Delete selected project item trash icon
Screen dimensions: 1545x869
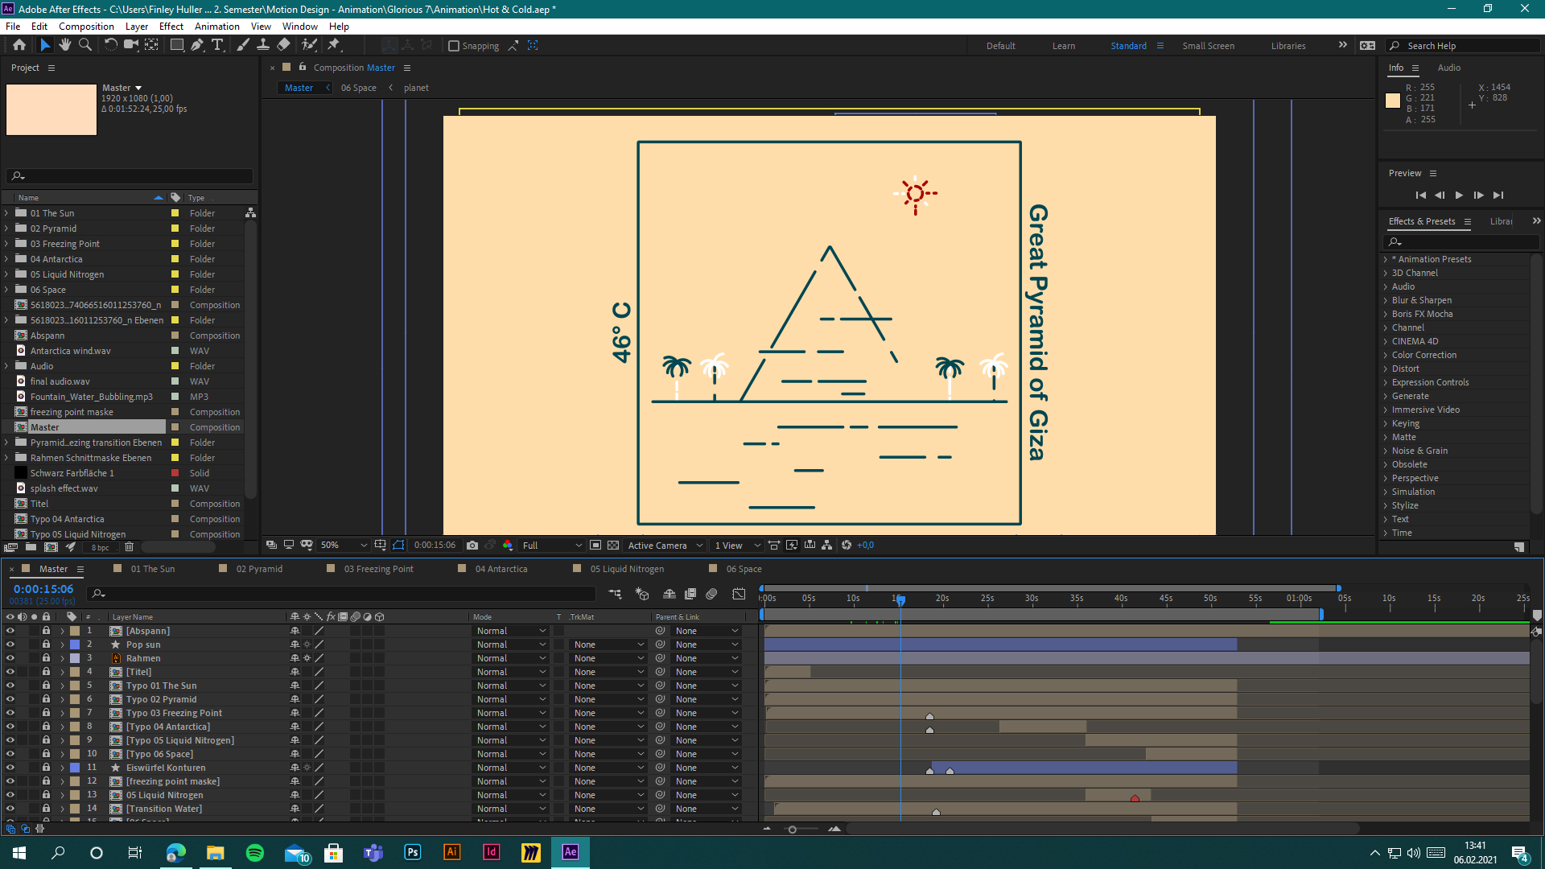tap(129, 547)
